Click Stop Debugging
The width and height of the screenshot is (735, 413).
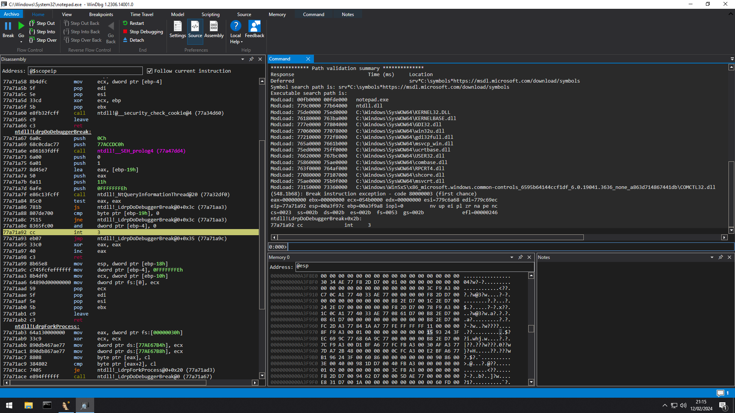click(143, 32)
